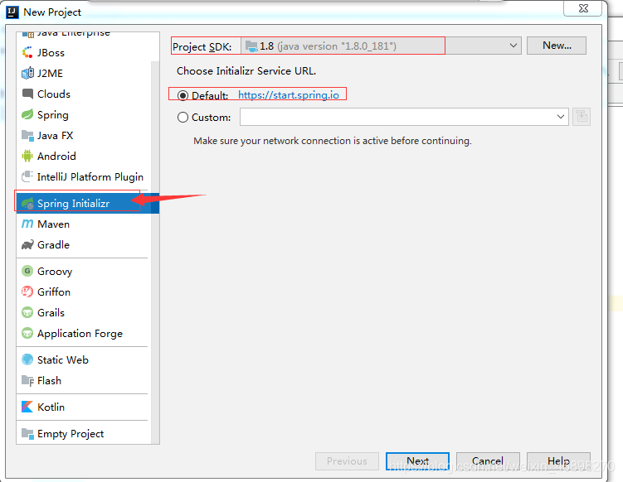Select Spring Initializr project type

pos(87,203)
